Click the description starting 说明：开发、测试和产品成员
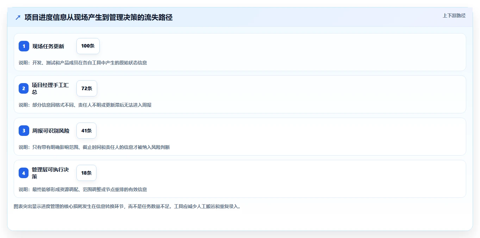 click(x=83, y=63)
